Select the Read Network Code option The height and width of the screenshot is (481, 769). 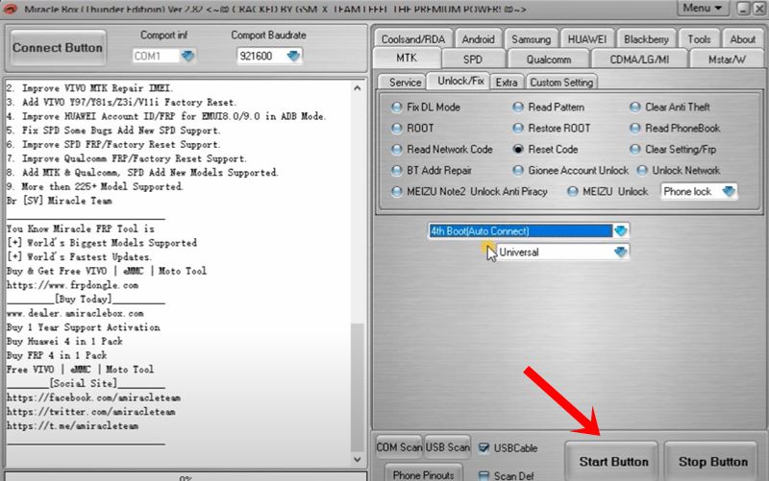tap(442, 150)
